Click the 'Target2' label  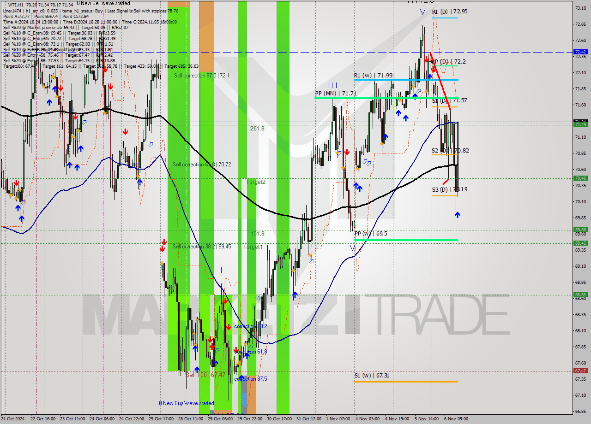click(x=256, y=182)
